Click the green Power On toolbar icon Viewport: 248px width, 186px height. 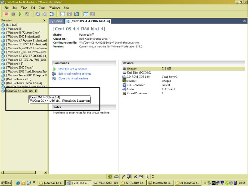pyautogui.click(x=20, y=14)
